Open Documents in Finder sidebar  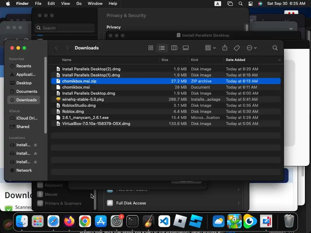[x=24, y=92]
